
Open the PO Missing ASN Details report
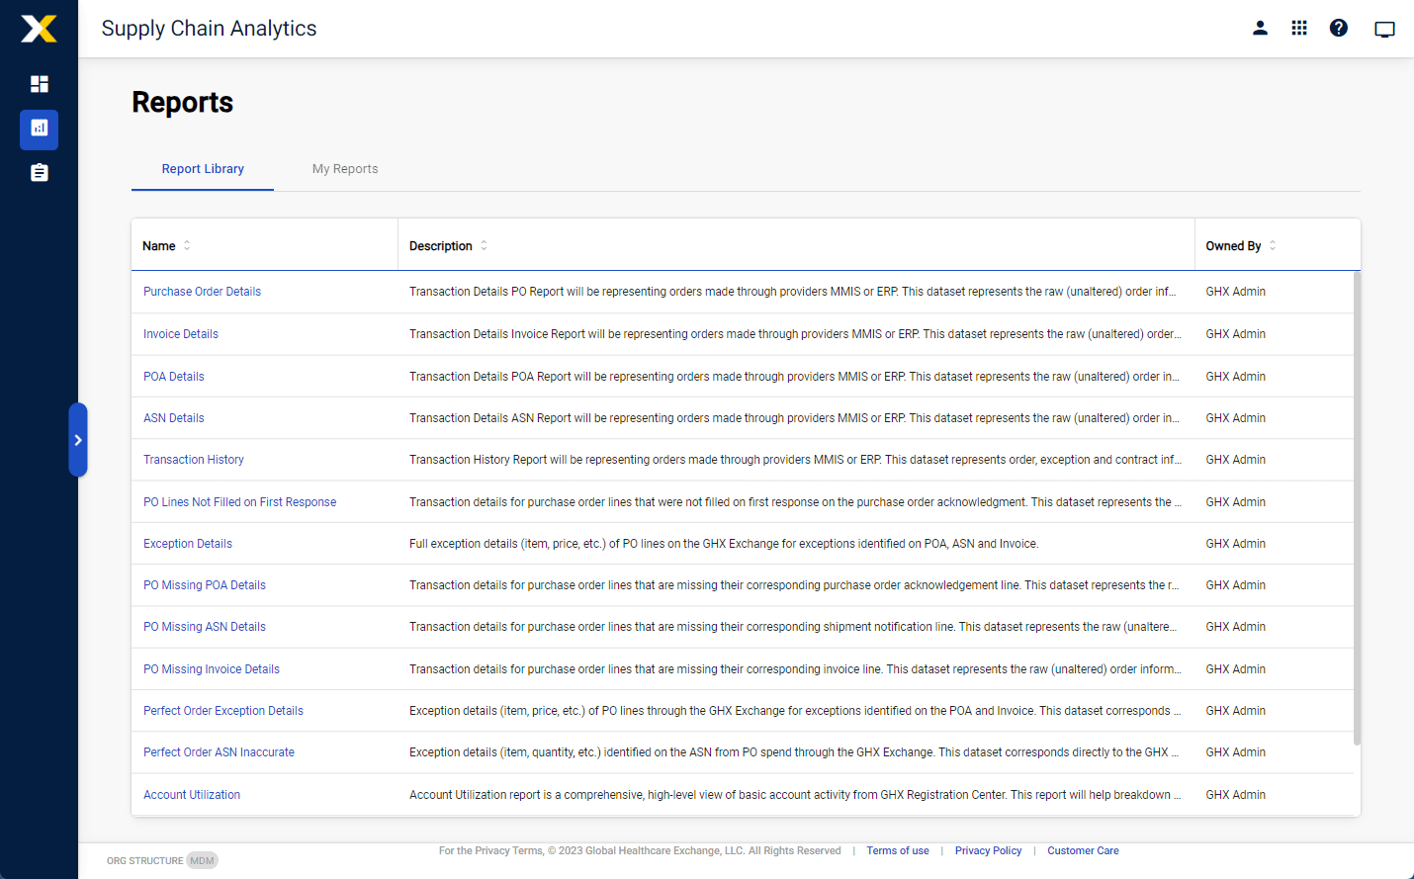[205, 627]
